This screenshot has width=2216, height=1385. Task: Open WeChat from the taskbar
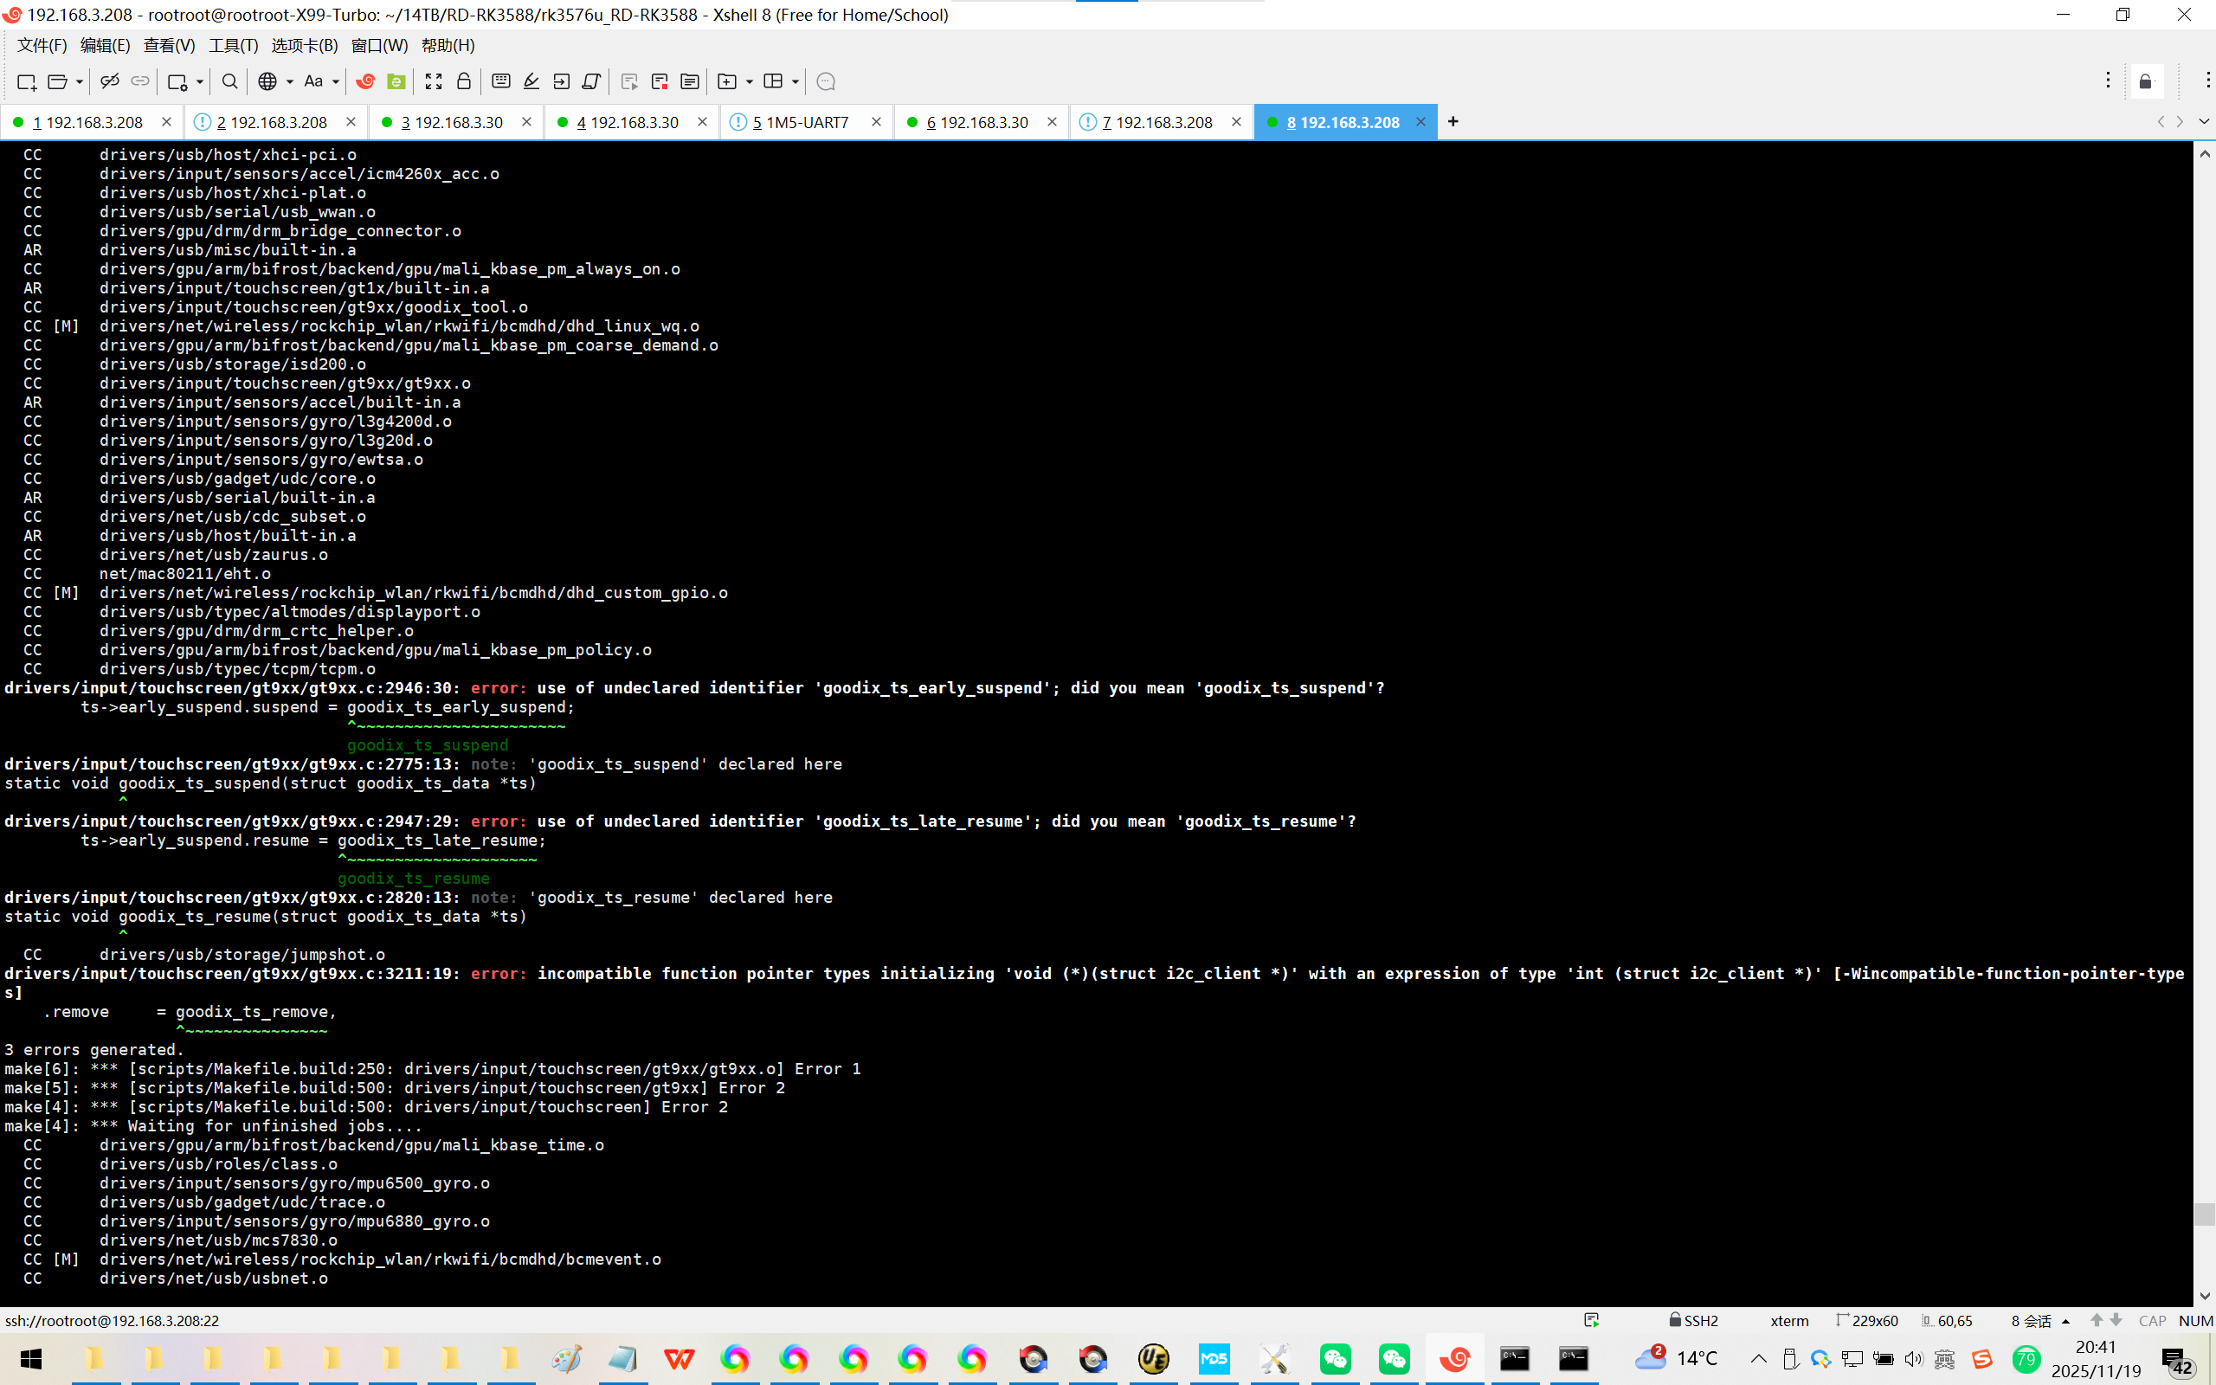point(1335,1357)
